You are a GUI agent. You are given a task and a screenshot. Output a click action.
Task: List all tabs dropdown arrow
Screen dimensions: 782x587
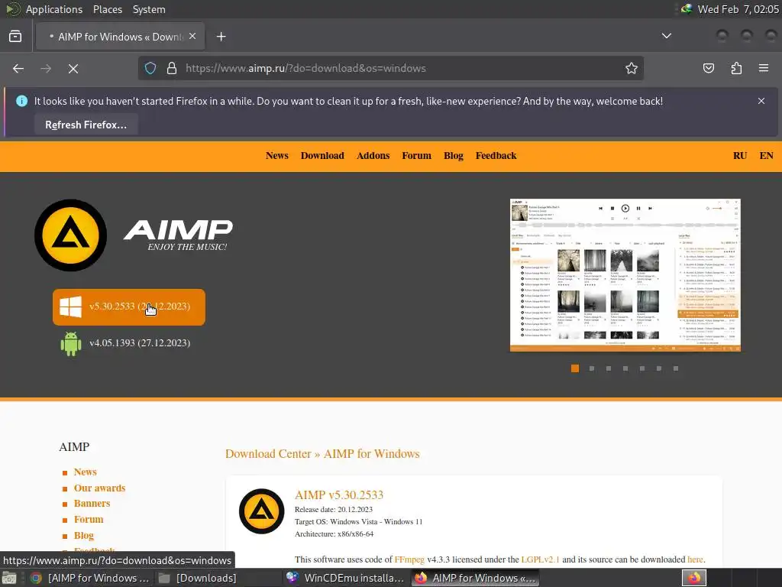click(x=666, y=36)
